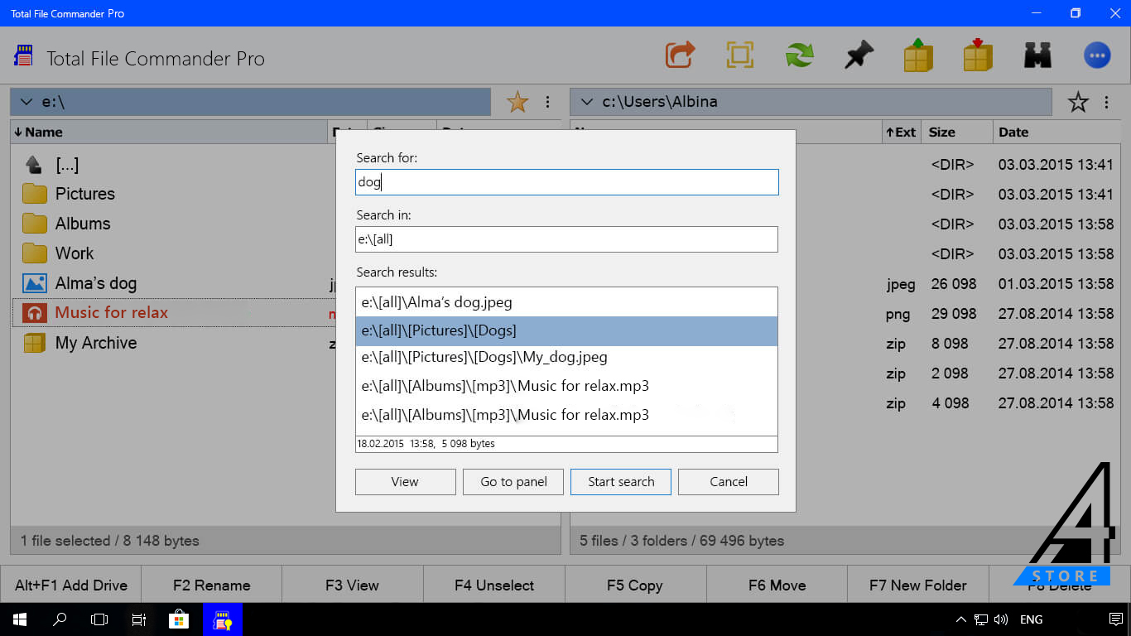Image resolution: width=1131 pixels, height=636 pixels.
Task: Select result e:\[all]\[Pictures]\[Dogs] folder
Action: (x=567, y=330)
